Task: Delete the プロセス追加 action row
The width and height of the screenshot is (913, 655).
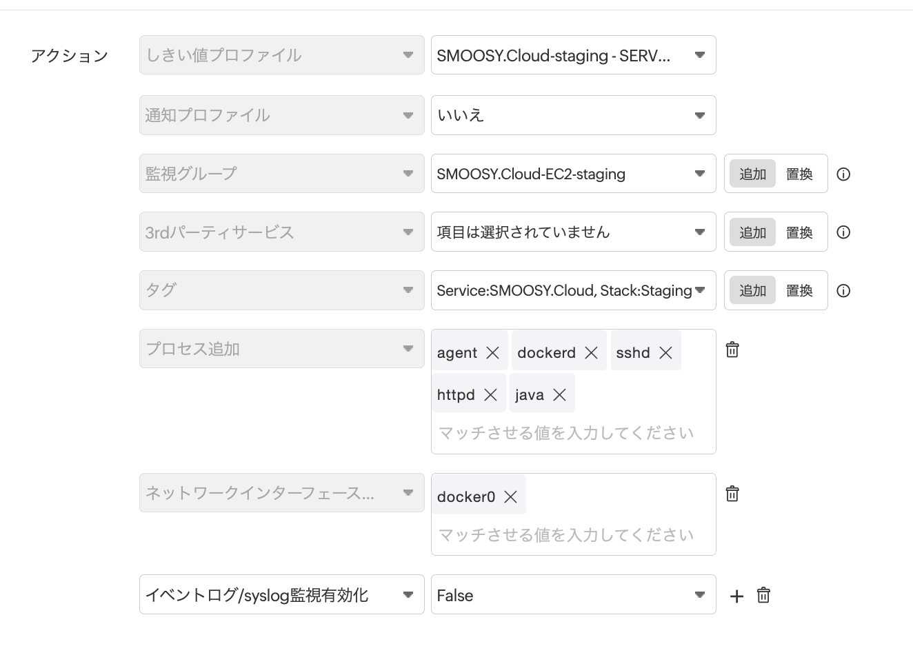Action: click(732, 350)
